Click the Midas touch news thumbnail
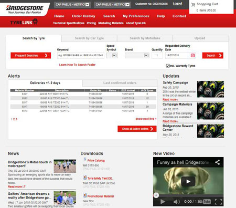 pos(65,166)
